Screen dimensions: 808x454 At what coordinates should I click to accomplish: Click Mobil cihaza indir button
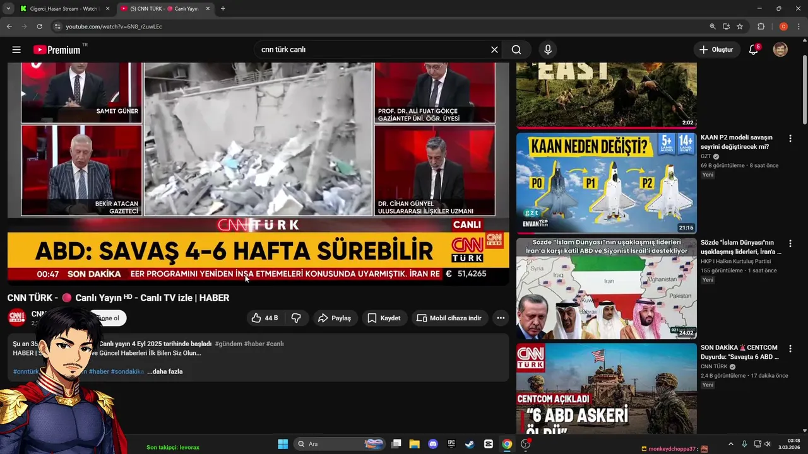click(449, 318)
